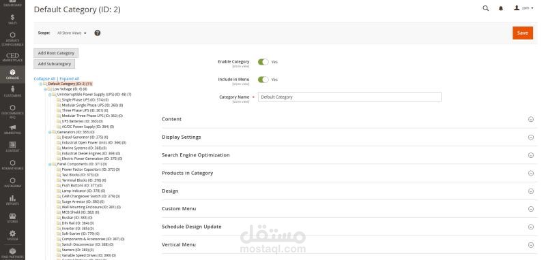Select Wall Mounting Enclosure category
The width and height of the screenshot is (546, 260).
coord(91,207)
